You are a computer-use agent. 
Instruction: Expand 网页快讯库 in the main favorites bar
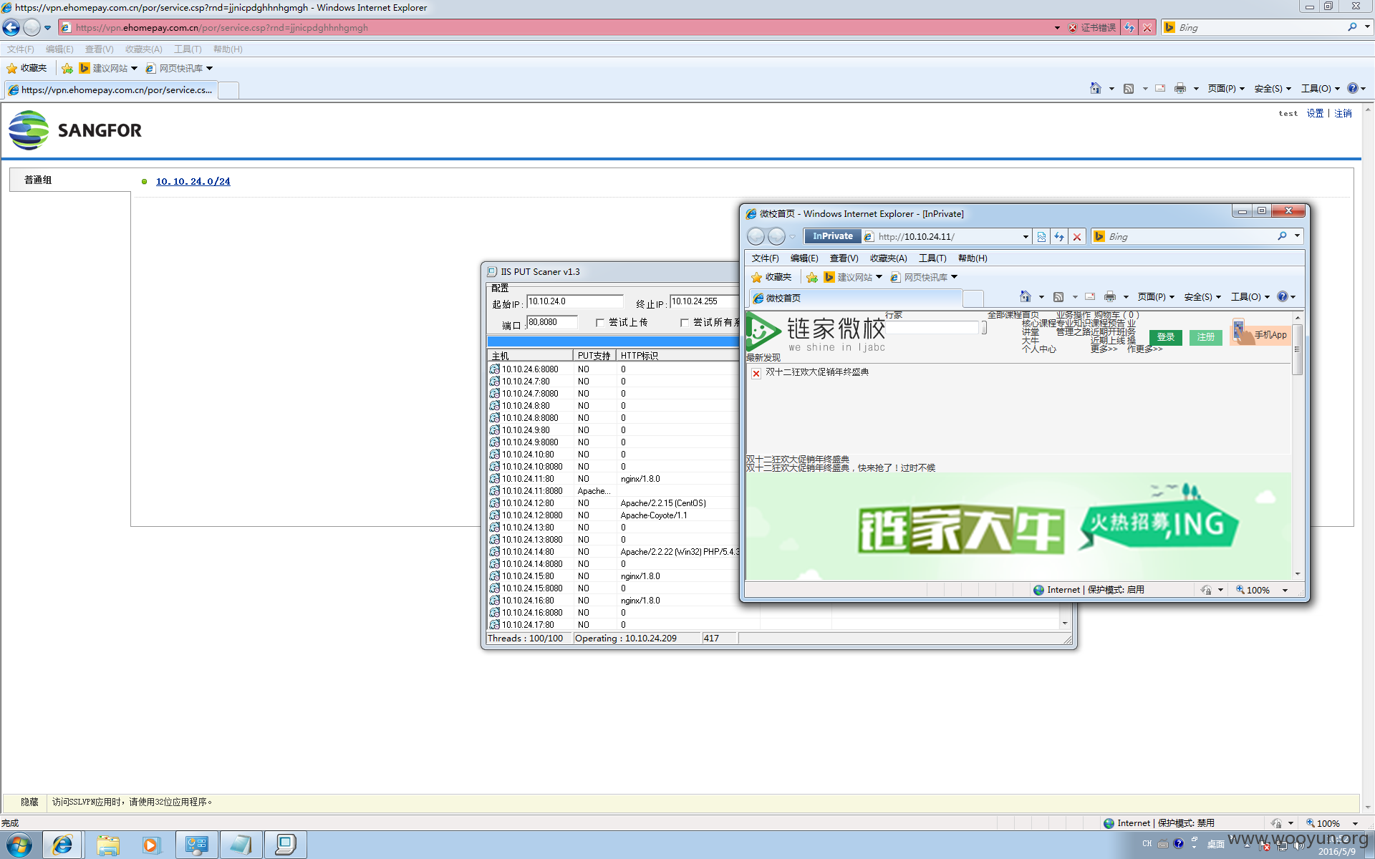pos(209,69)
